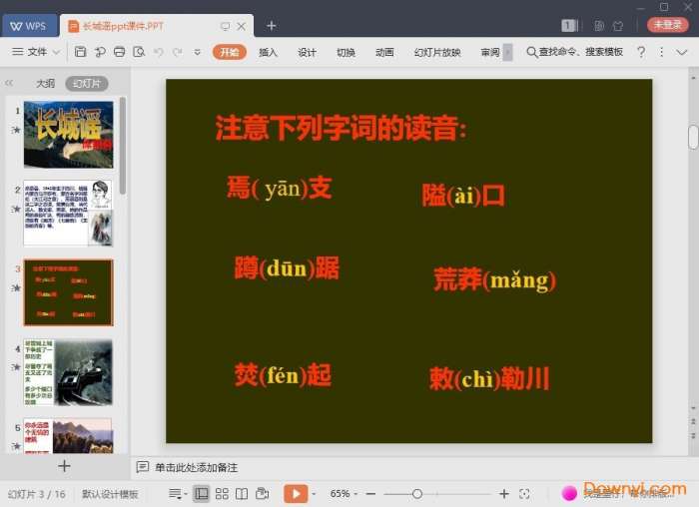Switch to the 大纲 outline view
Screen dimensions: 699x507
click(x=45, y=83)
